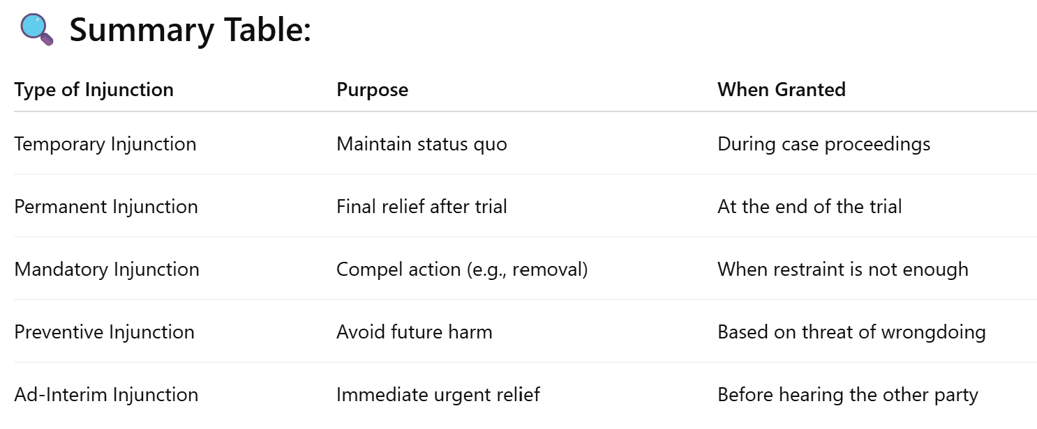Click the Compel action (e.g., removal) cell
The width and height of the screenshot is (1037, 429).
click(x=462, y=270)
